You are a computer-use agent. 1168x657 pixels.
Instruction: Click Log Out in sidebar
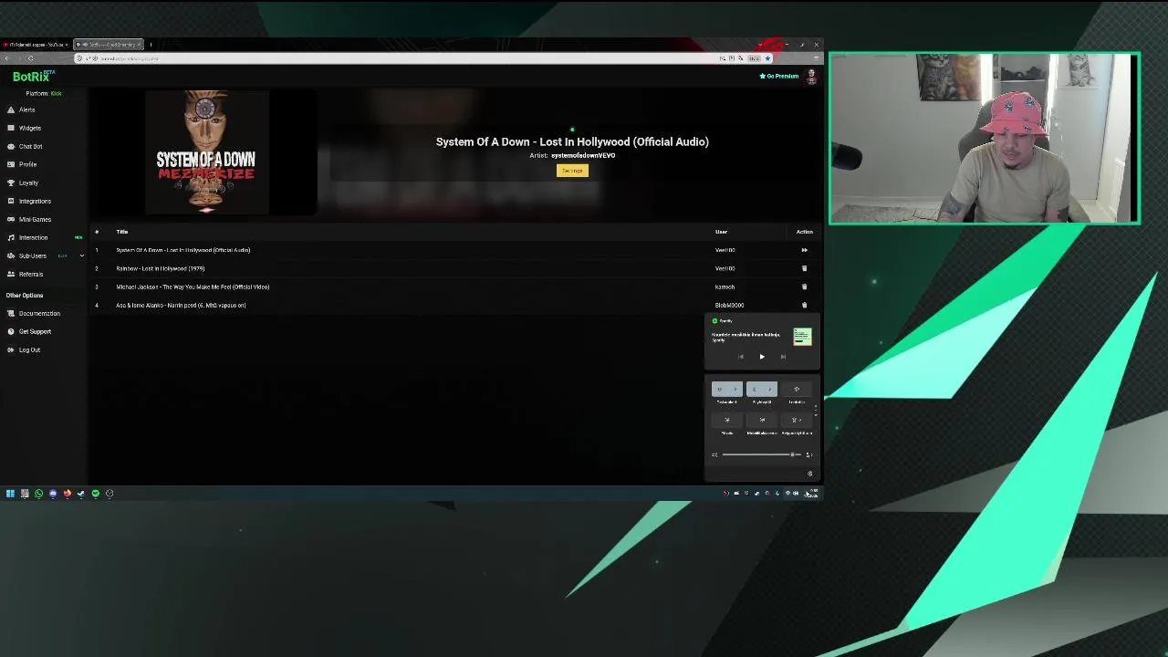pyautogui.click(x=29, y=349)
